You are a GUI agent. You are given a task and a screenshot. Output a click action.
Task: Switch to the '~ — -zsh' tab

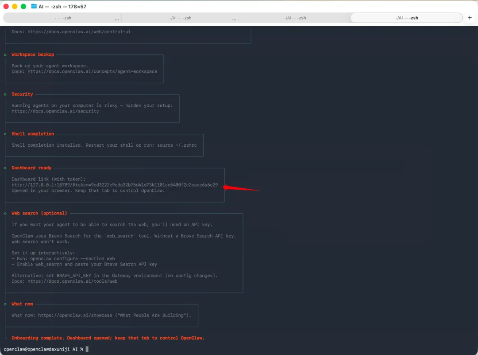[62, 18]
